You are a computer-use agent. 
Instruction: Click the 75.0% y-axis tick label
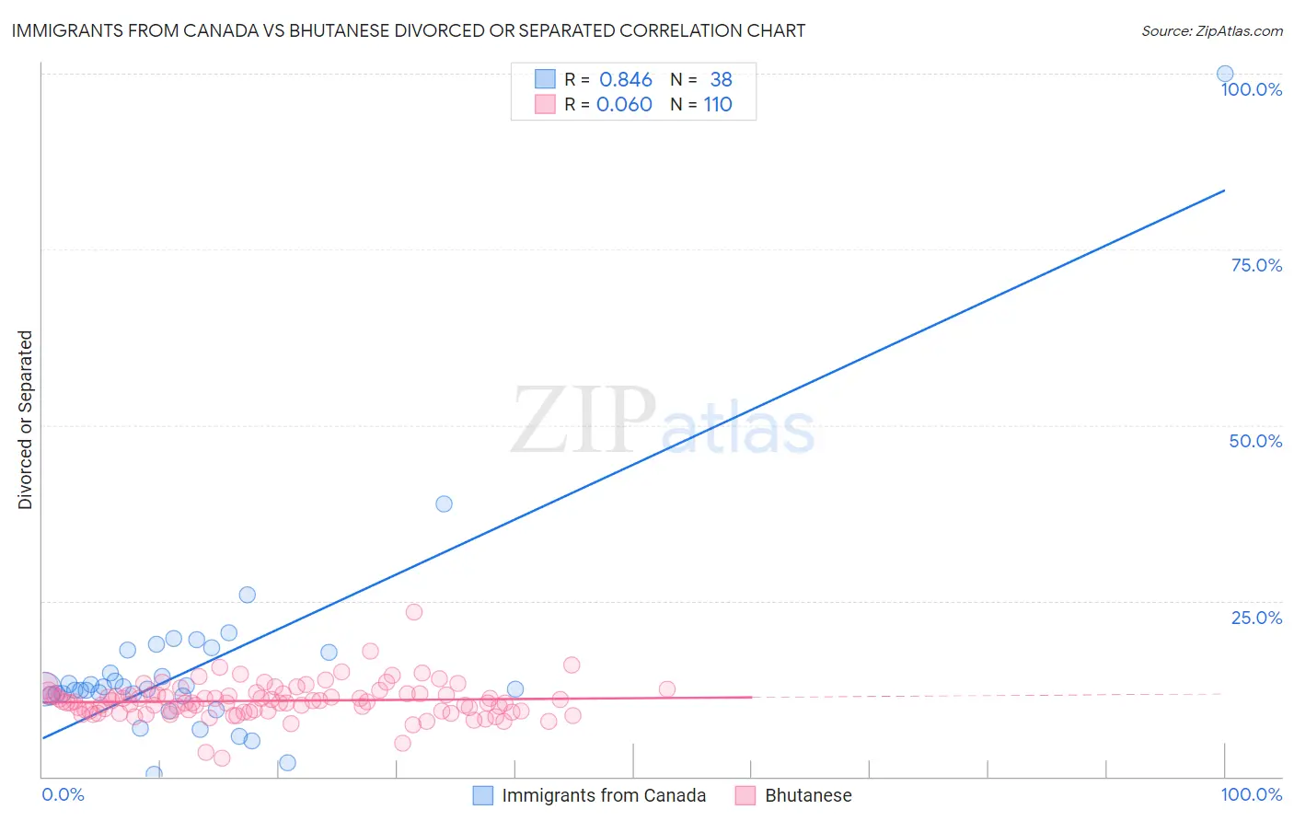tap(1256, 265)
